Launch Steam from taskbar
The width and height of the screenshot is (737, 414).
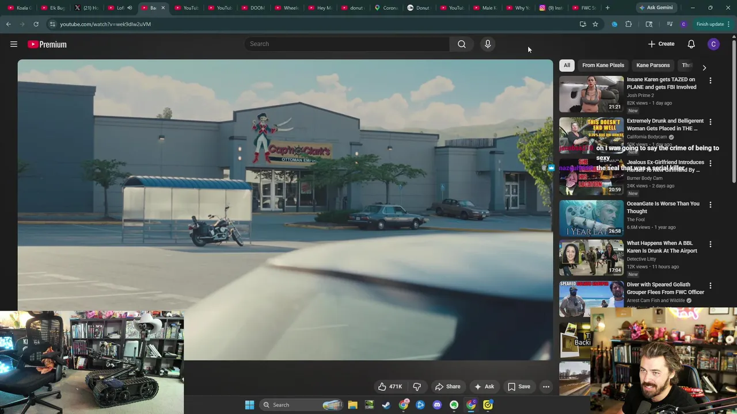386,405
